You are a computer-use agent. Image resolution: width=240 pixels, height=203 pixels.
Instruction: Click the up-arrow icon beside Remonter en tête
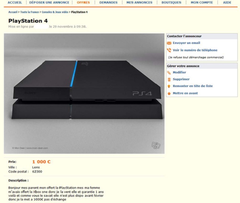point(169,86)
